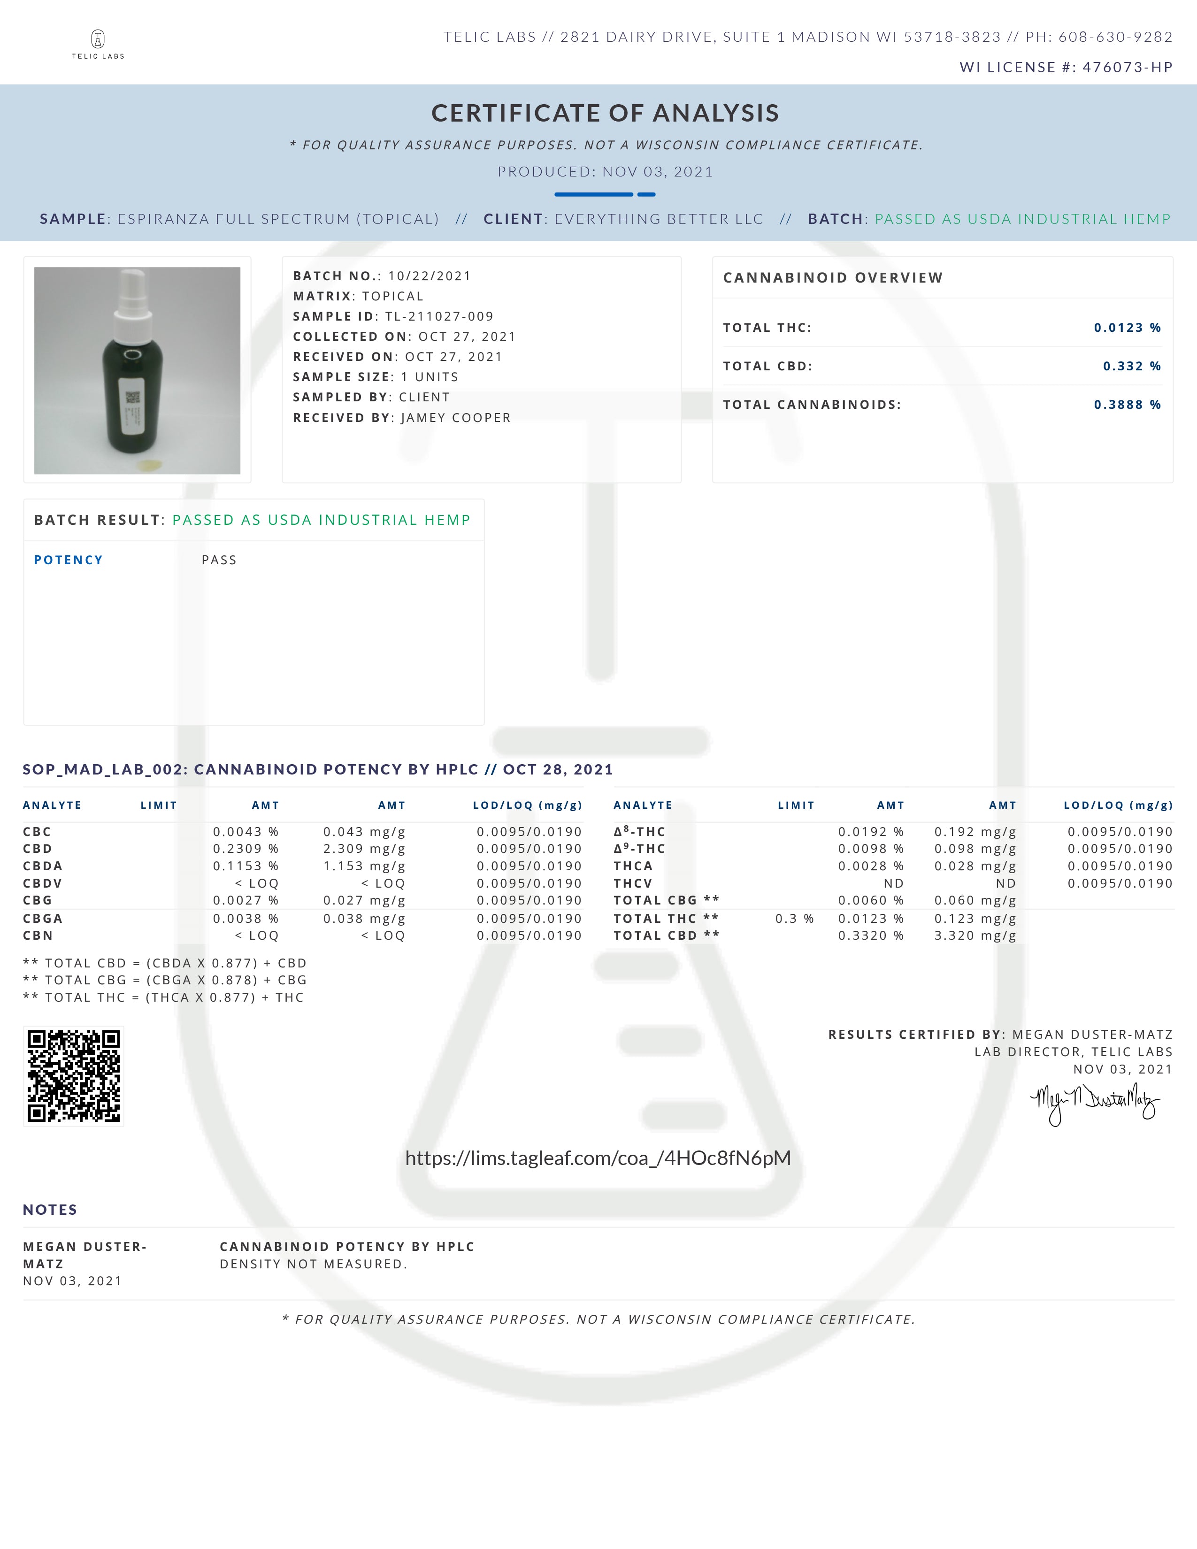
Task: Open the lims.tagleaf.com COA link
Action: (x=598, y=1158)
